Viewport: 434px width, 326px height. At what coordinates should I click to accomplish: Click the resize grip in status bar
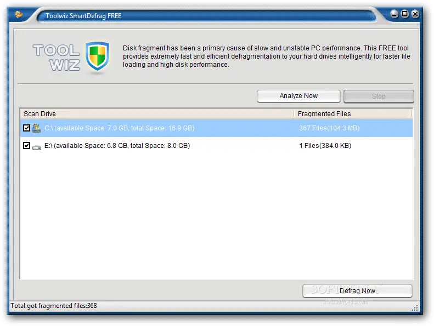click(x=415, y=308)
